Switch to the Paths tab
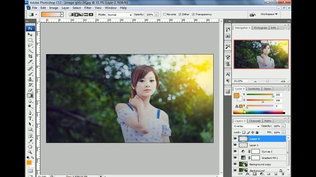 268,121
